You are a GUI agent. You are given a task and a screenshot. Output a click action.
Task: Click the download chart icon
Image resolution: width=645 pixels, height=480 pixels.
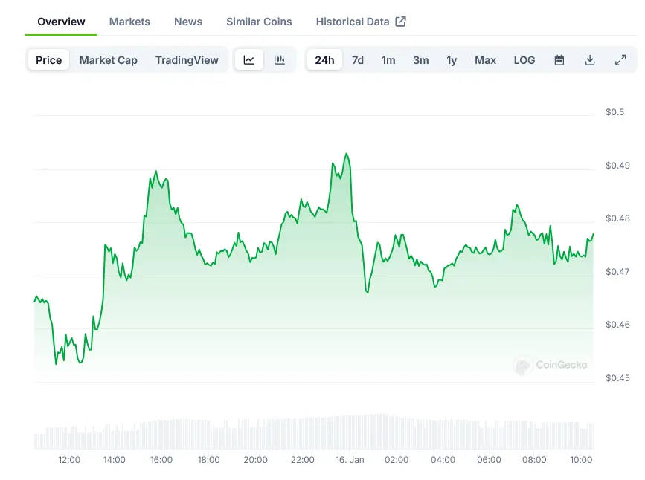tap(590, 59)
